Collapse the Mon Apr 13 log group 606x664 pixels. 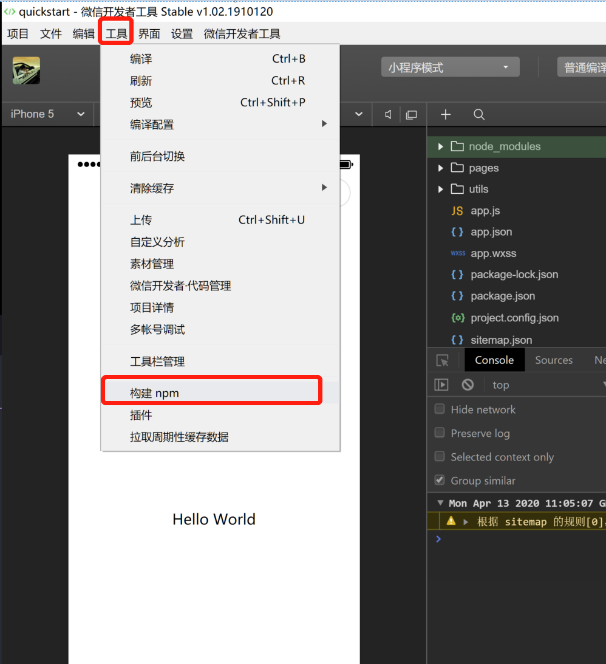(440, 503)
